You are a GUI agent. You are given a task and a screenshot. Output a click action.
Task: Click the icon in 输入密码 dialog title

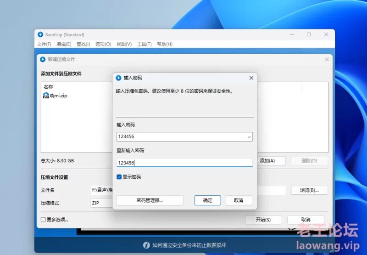[x=119, y=78]
